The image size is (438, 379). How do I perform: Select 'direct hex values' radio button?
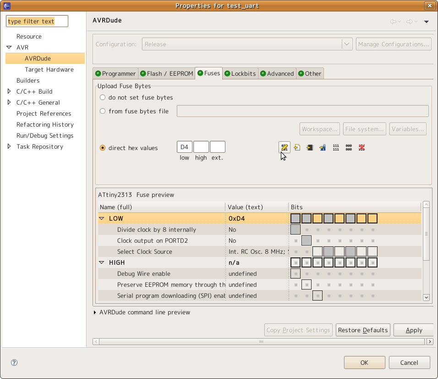[x=103, y=148]
